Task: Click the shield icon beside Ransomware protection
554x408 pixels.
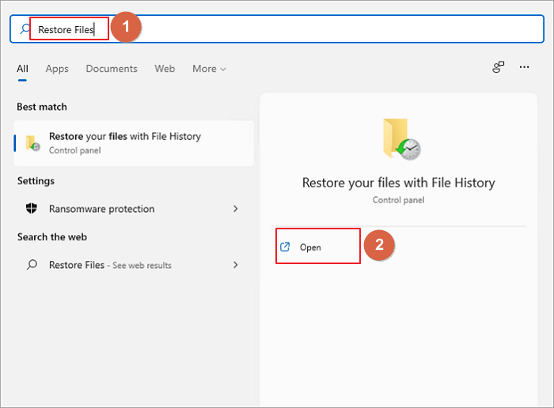Action: point(32,209)
